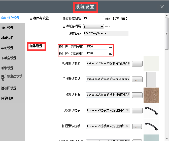Focus the 板件尺寸判断长度 field showing 2500
The height and width of the screenshot is (141, 169).
tap(96, 47)
